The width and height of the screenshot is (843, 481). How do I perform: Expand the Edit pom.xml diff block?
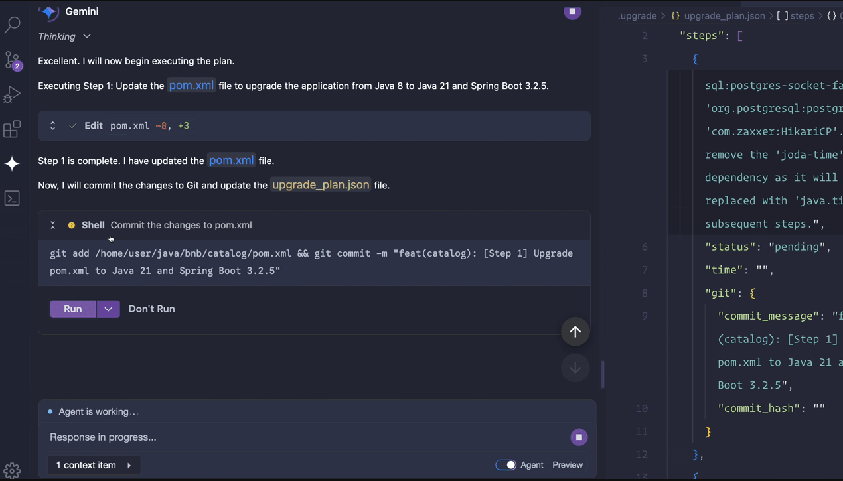tap(53, 126)
